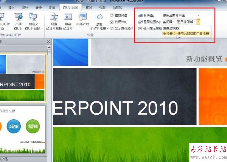Open the Animations (动画) ribbon tab
The height and width of the screenshot is (162, 227).
tap(52, 8)
